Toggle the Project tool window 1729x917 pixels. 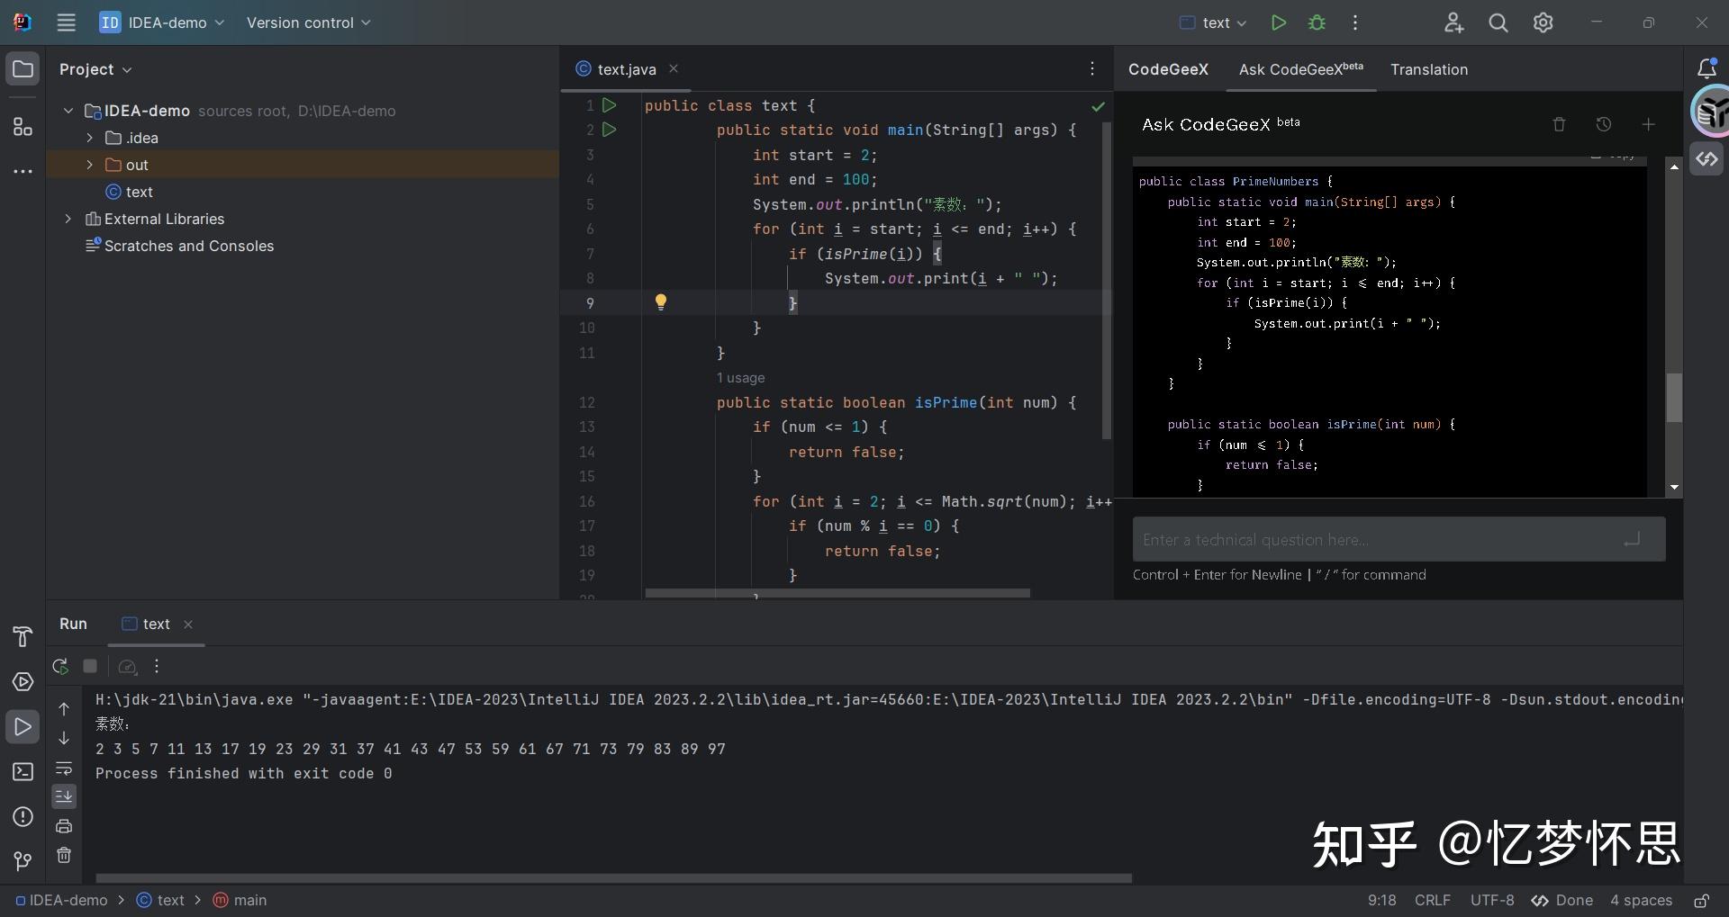(x=23, y=69)
